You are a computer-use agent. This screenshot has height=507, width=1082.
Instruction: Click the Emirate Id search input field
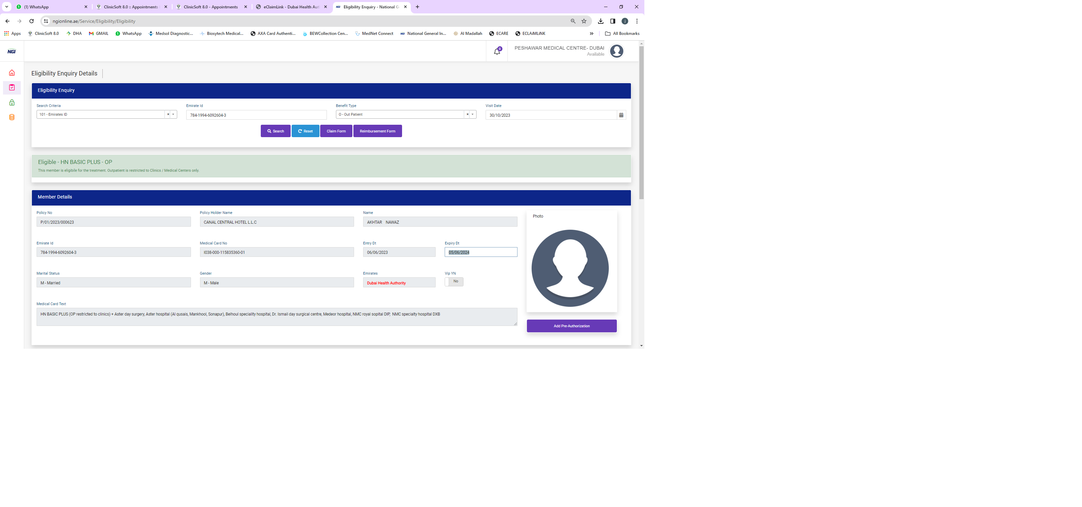256,115
